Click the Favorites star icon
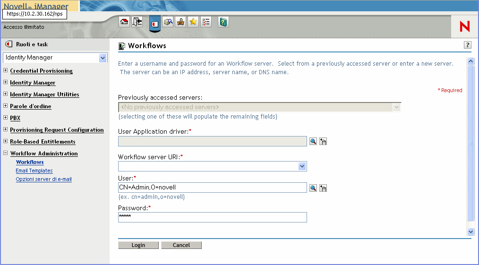The height and width of the screenshot is (265, 479). coord(193,22)
